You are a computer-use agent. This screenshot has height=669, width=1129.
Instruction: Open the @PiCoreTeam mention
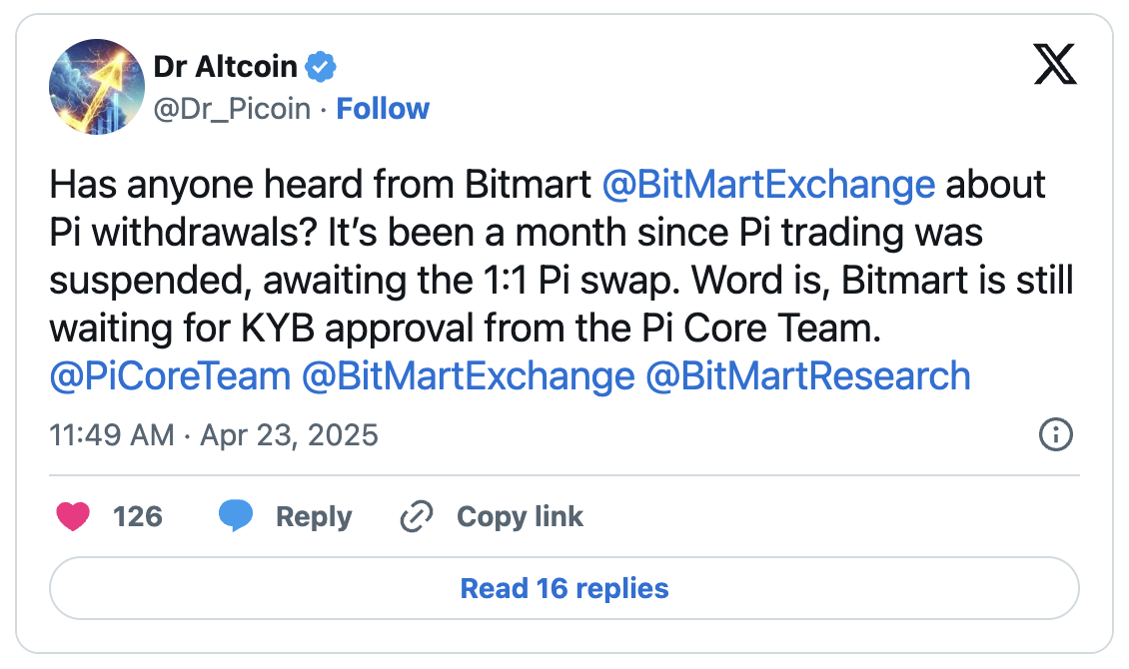[170, 376]
